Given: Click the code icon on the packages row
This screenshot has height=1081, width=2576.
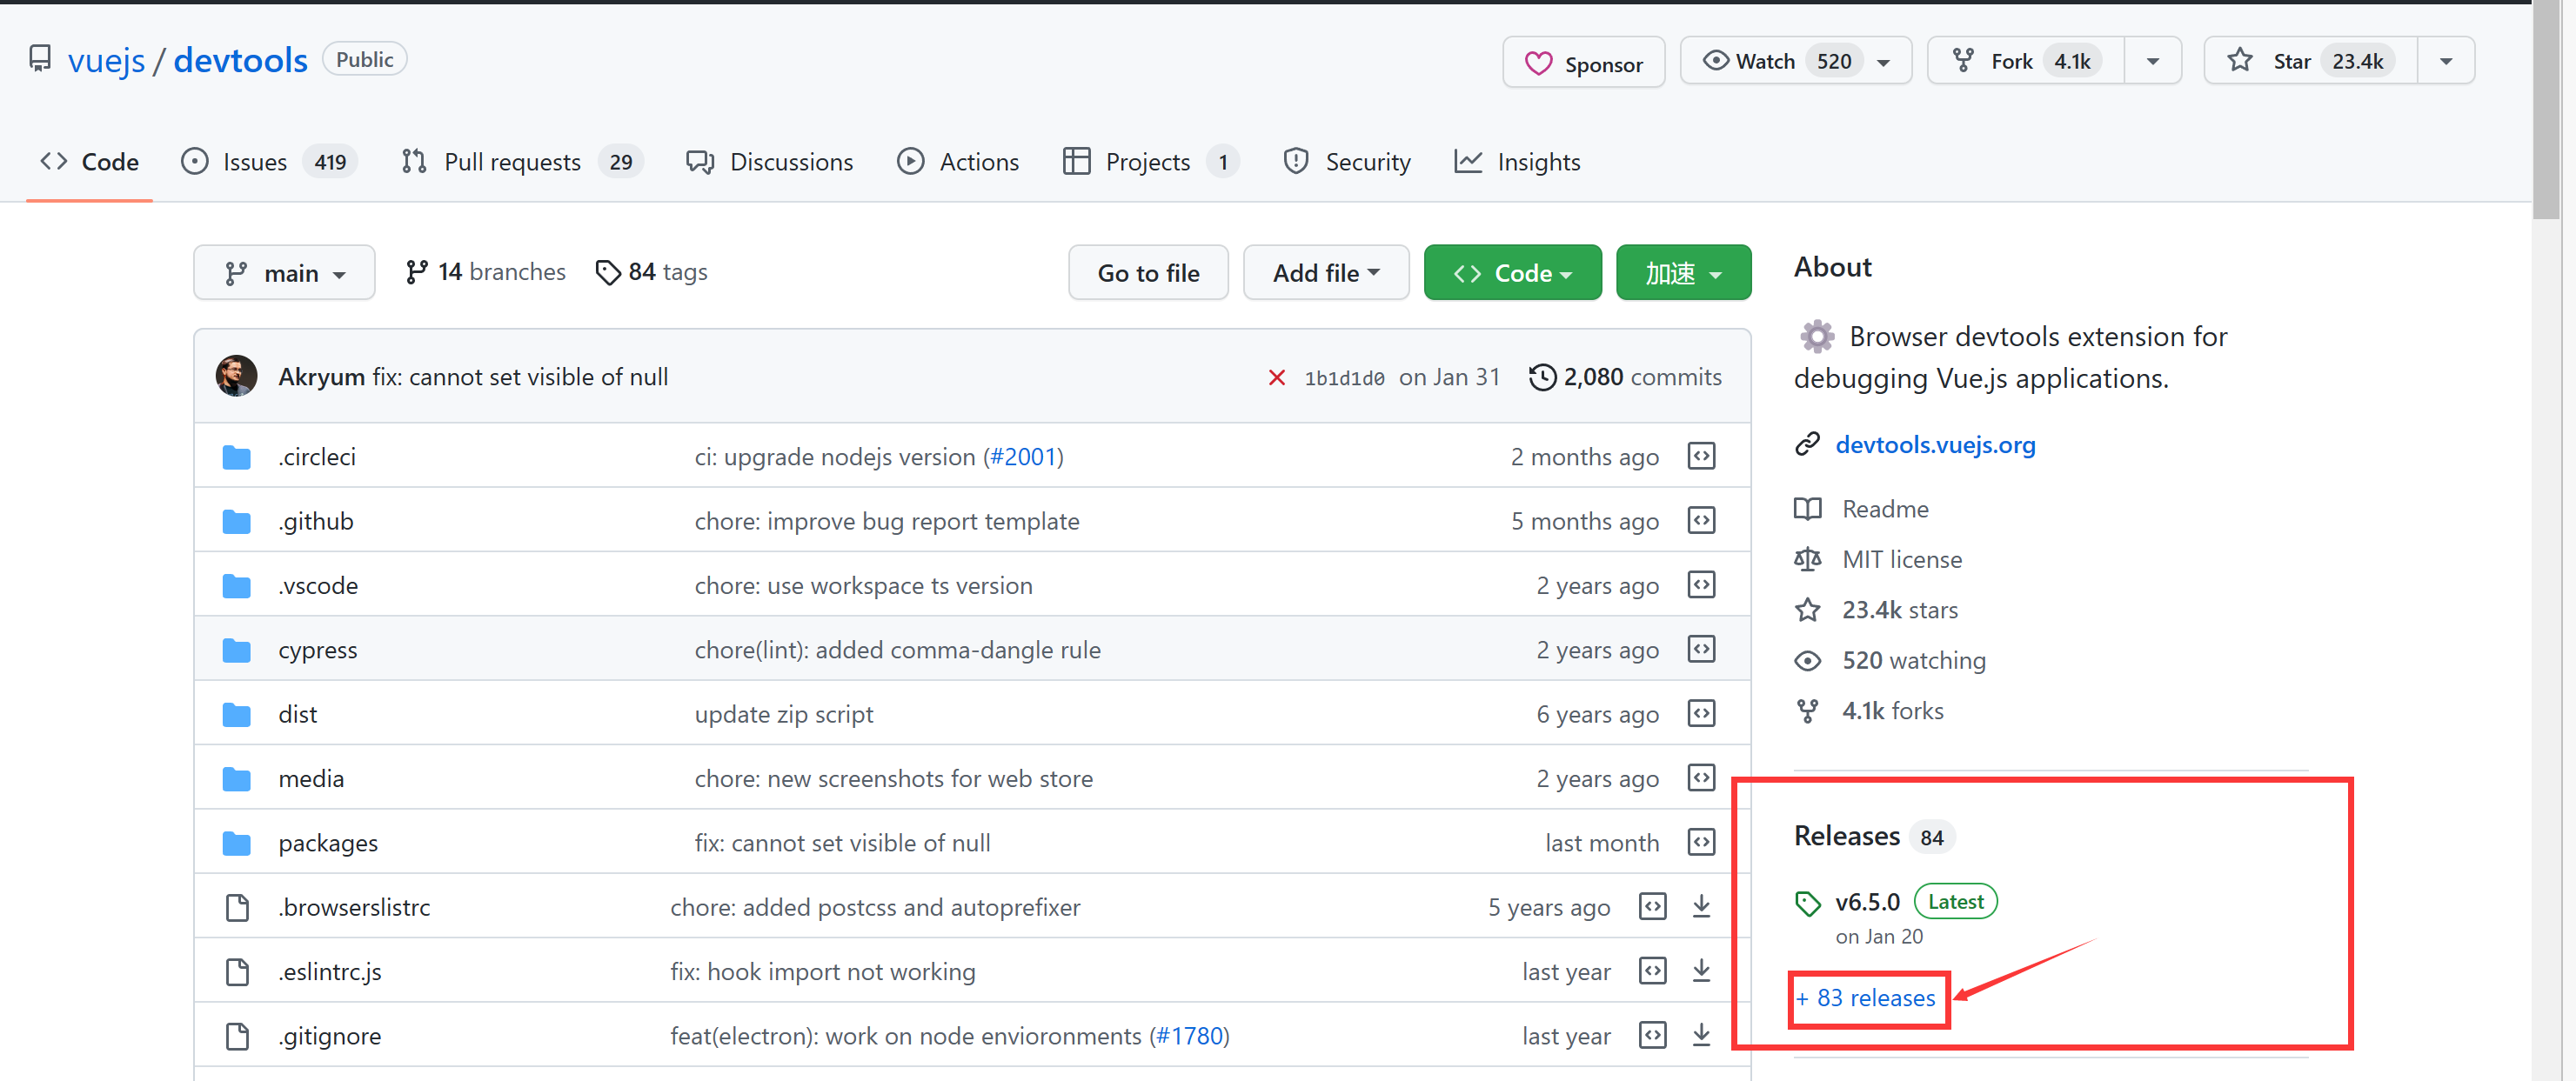Looking at the screenshot, I should coord(1700,842).
